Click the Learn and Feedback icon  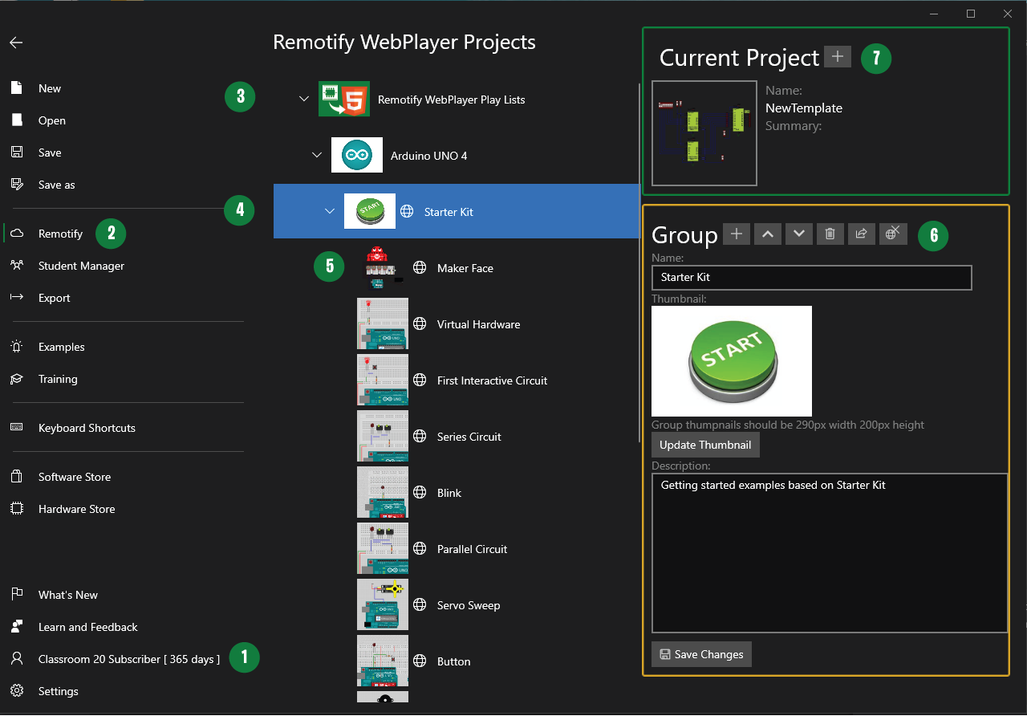16,627
